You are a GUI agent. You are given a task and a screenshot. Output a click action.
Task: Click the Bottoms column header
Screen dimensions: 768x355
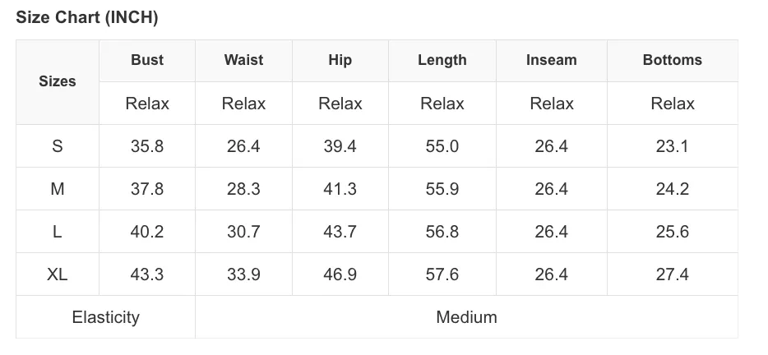tap(673, 60)
